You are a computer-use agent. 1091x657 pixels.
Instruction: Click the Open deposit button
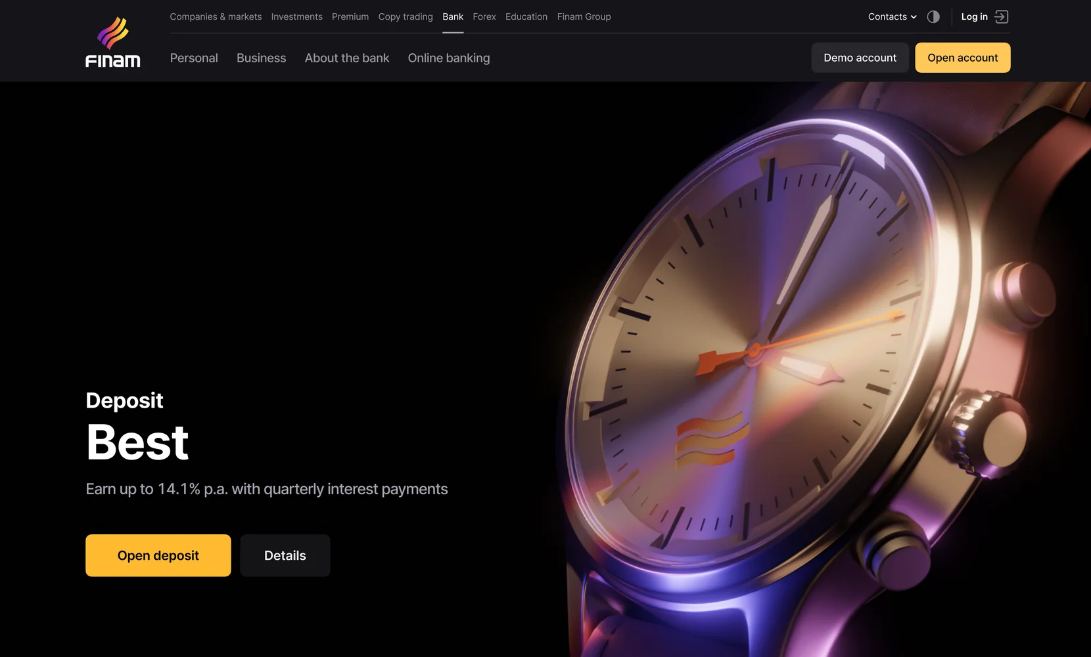[x=158, y=556]
